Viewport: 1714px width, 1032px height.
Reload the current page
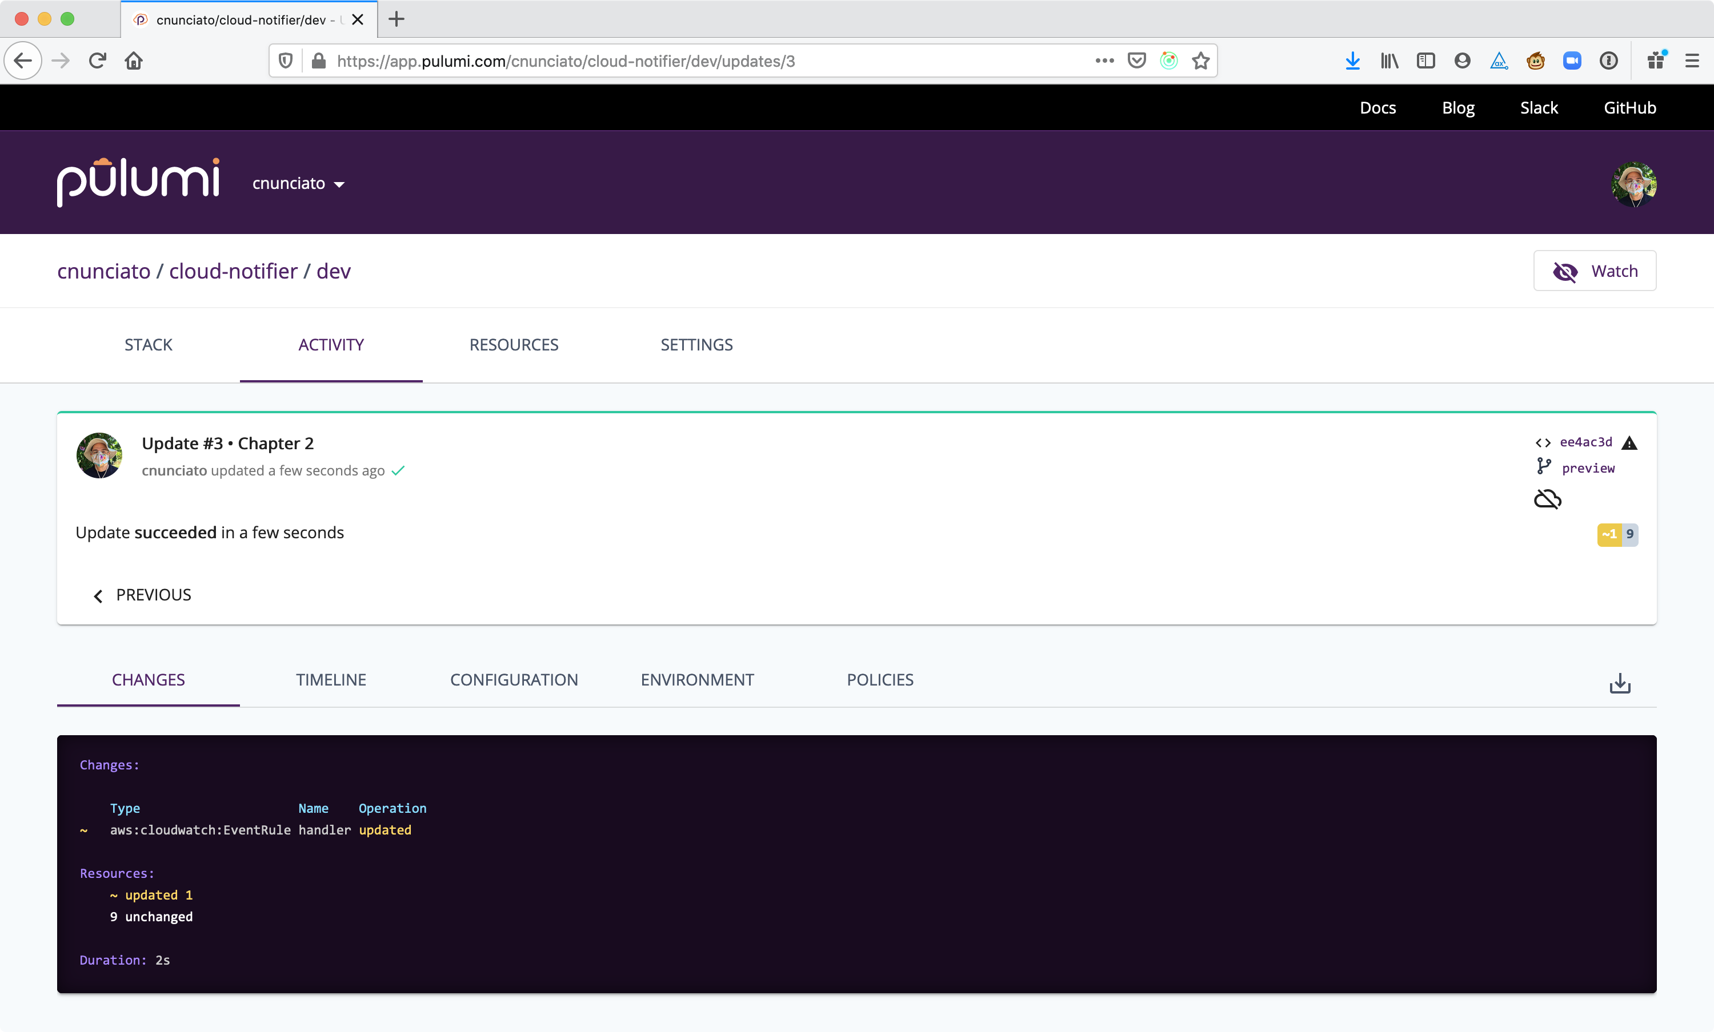[x=97, y=61]
